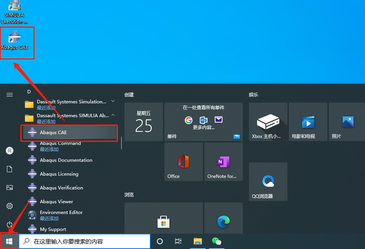This screenshot has height=249, width=365.
Task: Select the letter D section header
Action: pos(29,92)
